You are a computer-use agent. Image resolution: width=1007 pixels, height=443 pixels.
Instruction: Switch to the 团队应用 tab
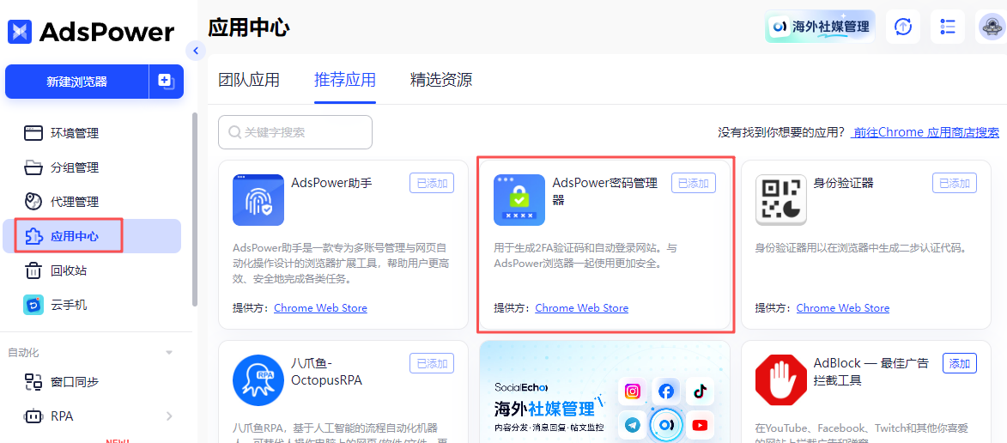point(249,80)
